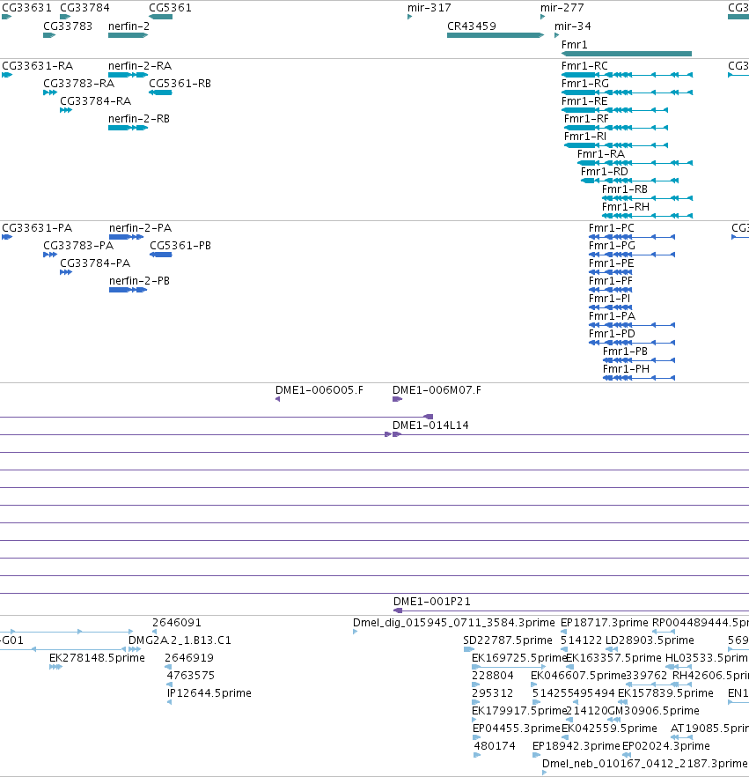Open the CG5361 gene label

click(x=170, y=8)
